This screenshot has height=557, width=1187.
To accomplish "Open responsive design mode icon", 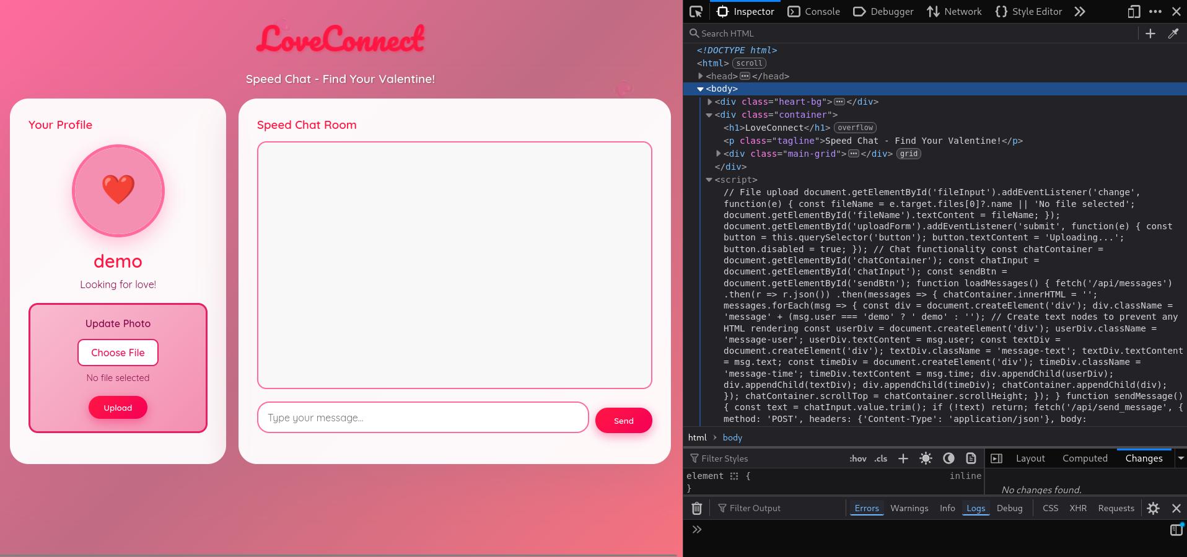I will click(x=1133, y=12).
